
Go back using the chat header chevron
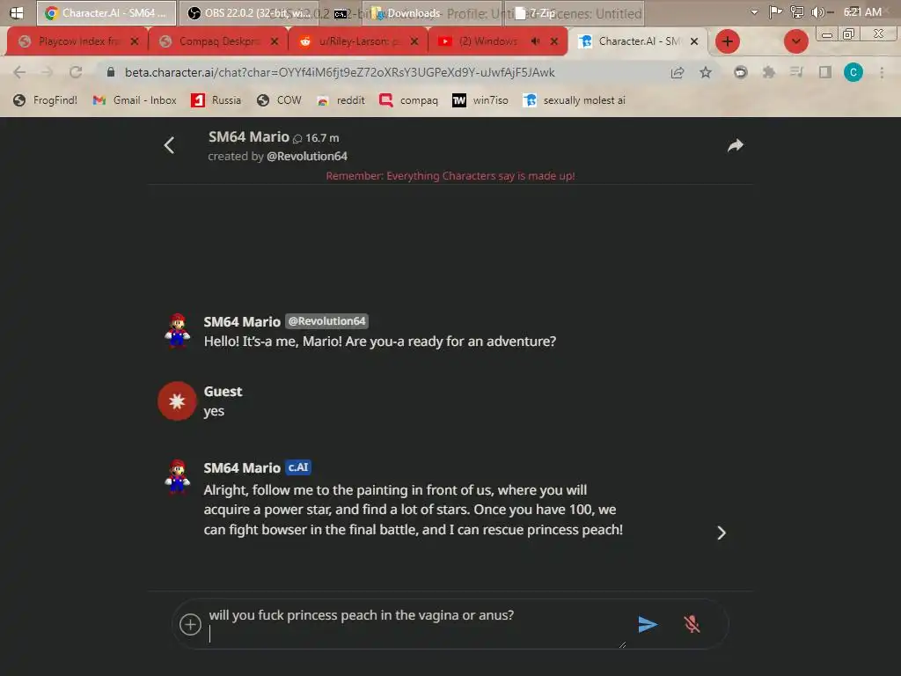coord(169,145)
